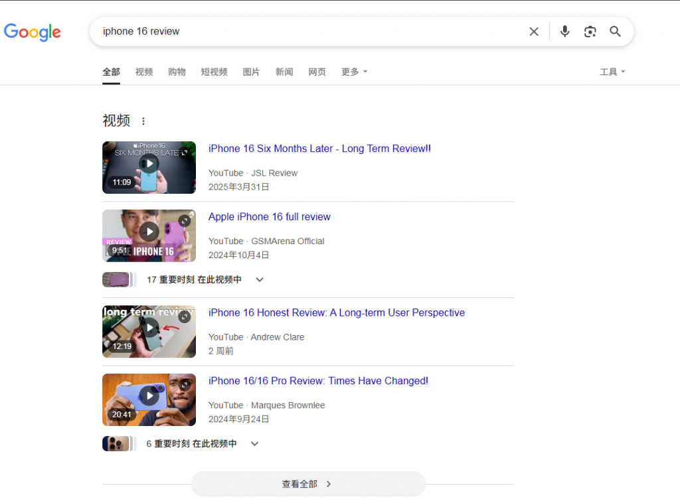Switch to the 新闻 tab
Screen dimensions: 680x503
(284, 72)
